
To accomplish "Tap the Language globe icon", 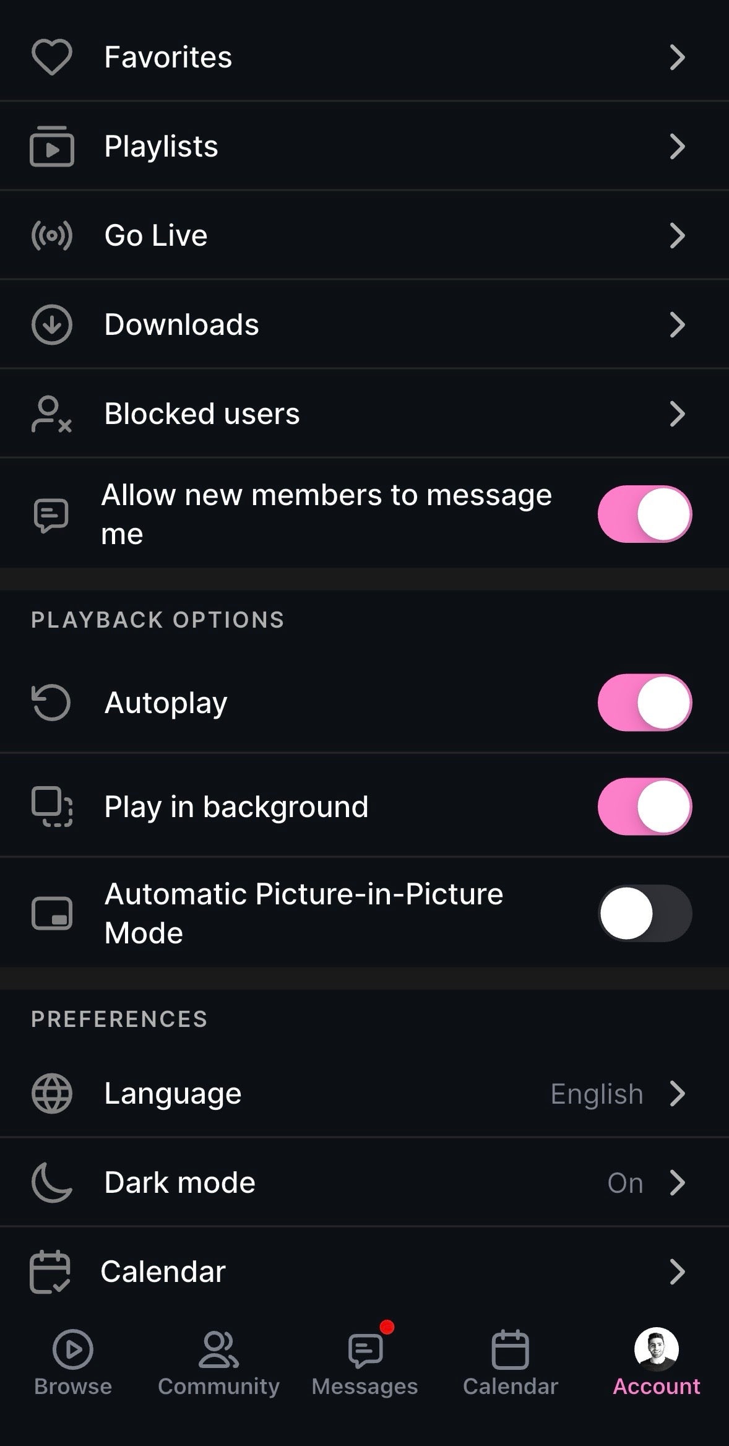I will (x=52, y=1094).
